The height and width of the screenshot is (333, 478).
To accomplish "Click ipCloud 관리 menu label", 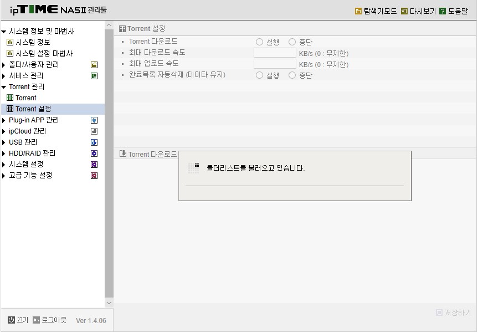I will (x=28, y=131).
